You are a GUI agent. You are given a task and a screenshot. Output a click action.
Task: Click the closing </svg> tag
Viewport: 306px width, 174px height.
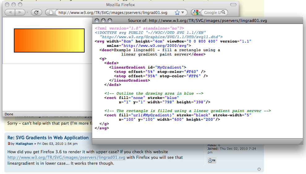[102, 128]
